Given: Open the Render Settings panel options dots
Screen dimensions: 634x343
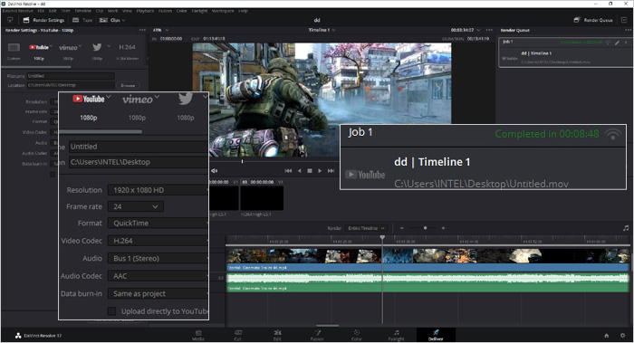Looking at the screenshot, I should [x=142, y=30].
